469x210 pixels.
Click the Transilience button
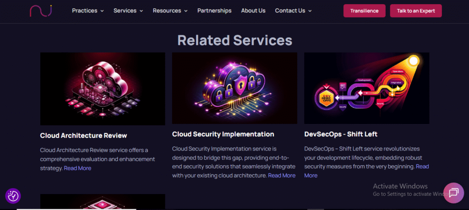click(x=364, y=11)
